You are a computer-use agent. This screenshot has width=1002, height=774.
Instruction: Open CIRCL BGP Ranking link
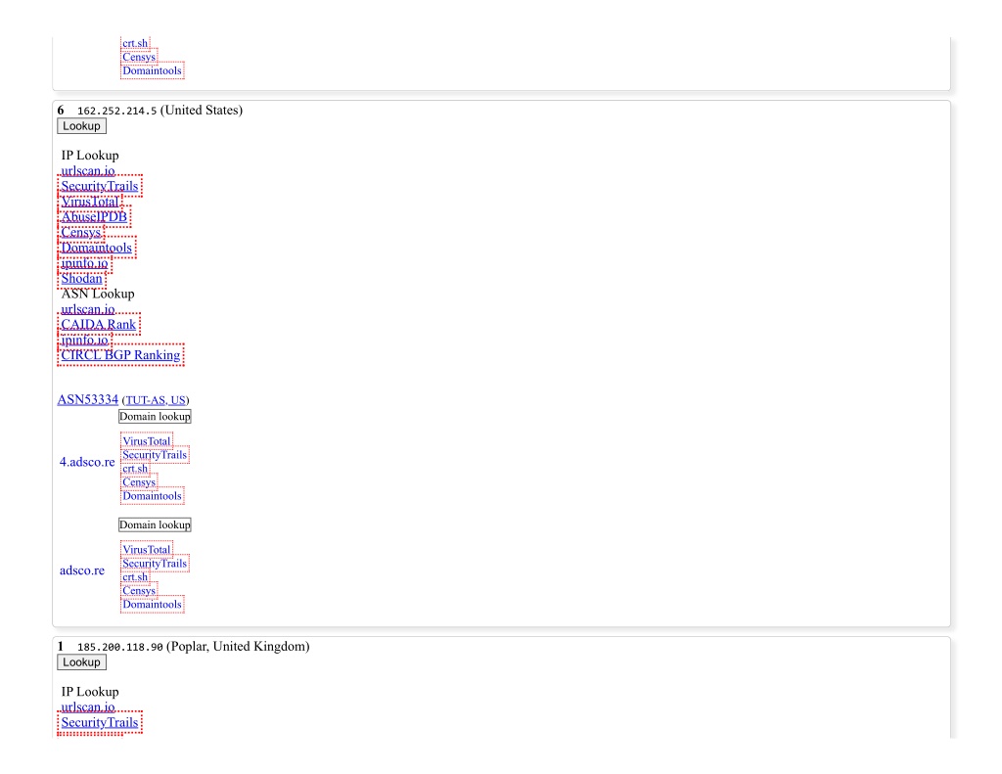click(x=120, y=355)
